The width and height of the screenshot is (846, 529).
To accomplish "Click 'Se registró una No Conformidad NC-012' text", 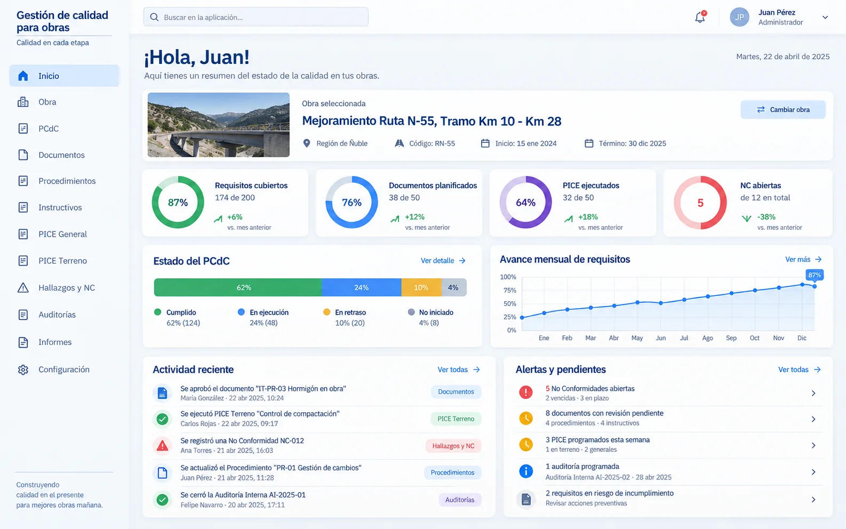I will pos(242,441).
